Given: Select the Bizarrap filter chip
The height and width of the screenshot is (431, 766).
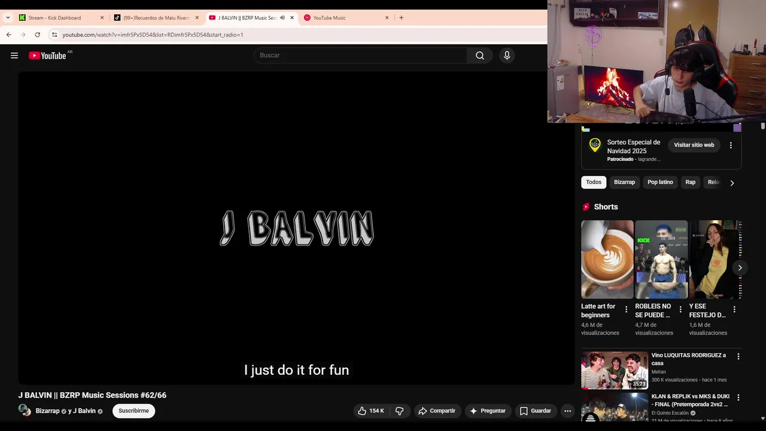Looking at the screenshot, I should 624,182.
